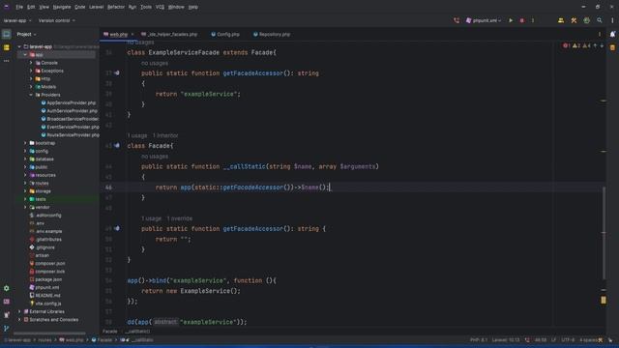619x348 pixels.
Task: Expand the Exceptions folder
Action: (x=31, y=71)
